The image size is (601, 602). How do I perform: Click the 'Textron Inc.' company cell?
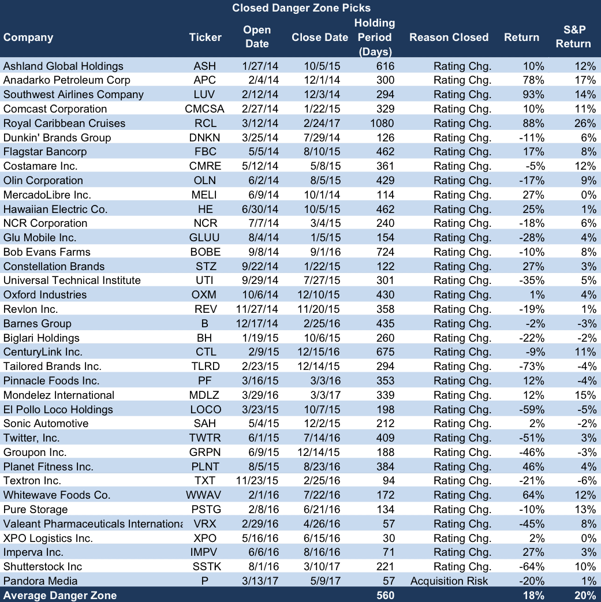tap(32, 480)
